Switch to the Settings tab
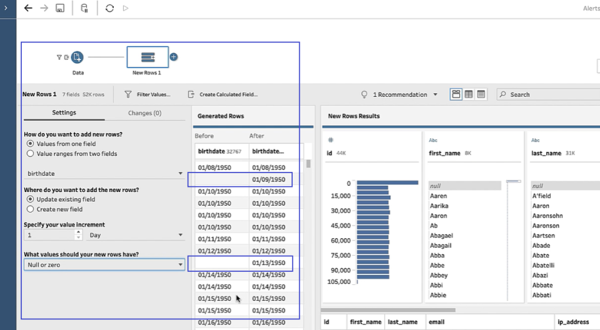The height and width of the screenshot is (330, 600). coord(64,112)
